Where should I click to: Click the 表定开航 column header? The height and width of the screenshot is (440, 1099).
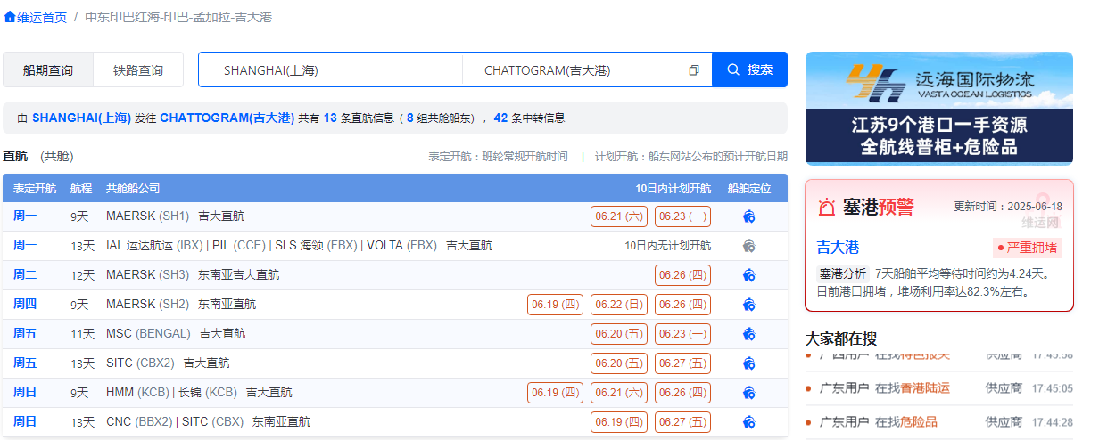[x=35, y=189]
